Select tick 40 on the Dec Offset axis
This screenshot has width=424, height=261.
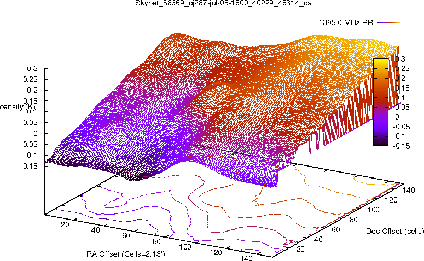(x=318, y=239)
